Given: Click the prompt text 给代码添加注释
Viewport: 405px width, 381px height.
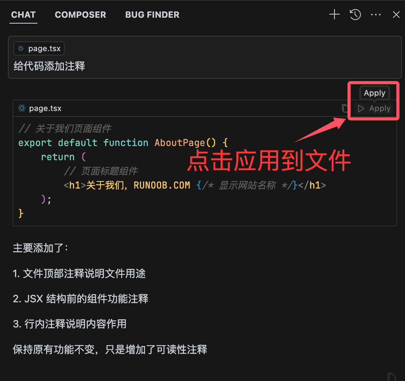Looking at the screenshot, I should (x=49, y=66).
